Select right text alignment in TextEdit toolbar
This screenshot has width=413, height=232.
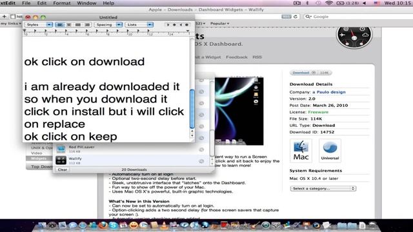87,24
